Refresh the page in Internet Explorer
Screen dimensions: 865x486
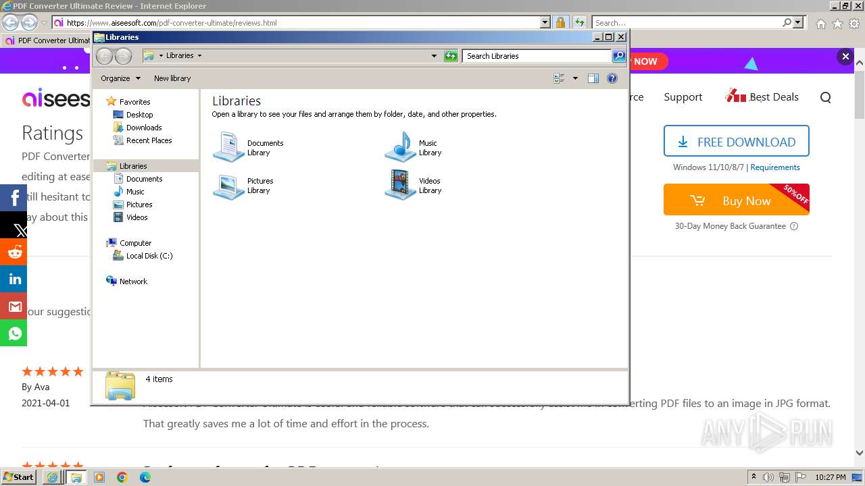(580, 23)
